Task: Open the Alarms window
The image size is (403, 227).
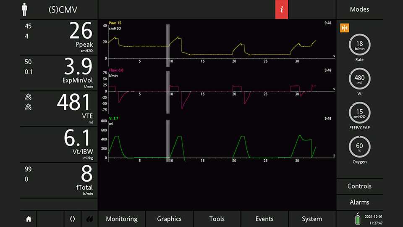Action: tap(359, 202)
